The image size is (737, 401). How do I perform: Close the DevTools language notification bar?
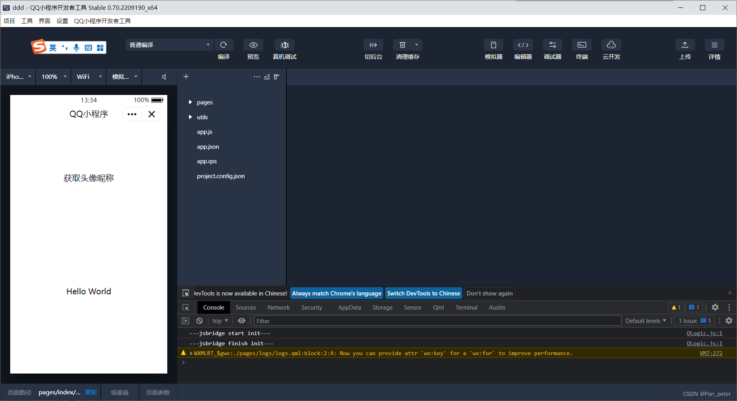730,293
